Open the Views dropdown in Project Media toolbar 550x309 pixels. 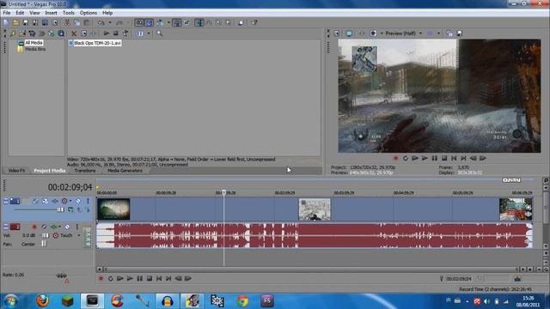149,33
